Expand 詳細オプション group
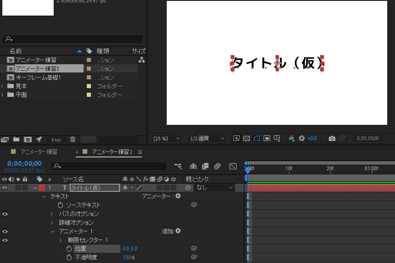395x263 pixels. tap(51, 223)
